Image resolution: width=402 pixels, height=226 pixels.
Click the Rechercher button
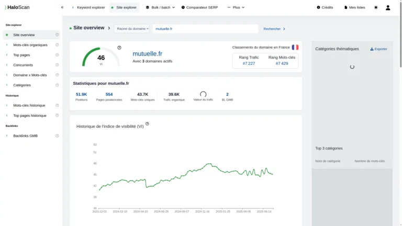(274, 29)
